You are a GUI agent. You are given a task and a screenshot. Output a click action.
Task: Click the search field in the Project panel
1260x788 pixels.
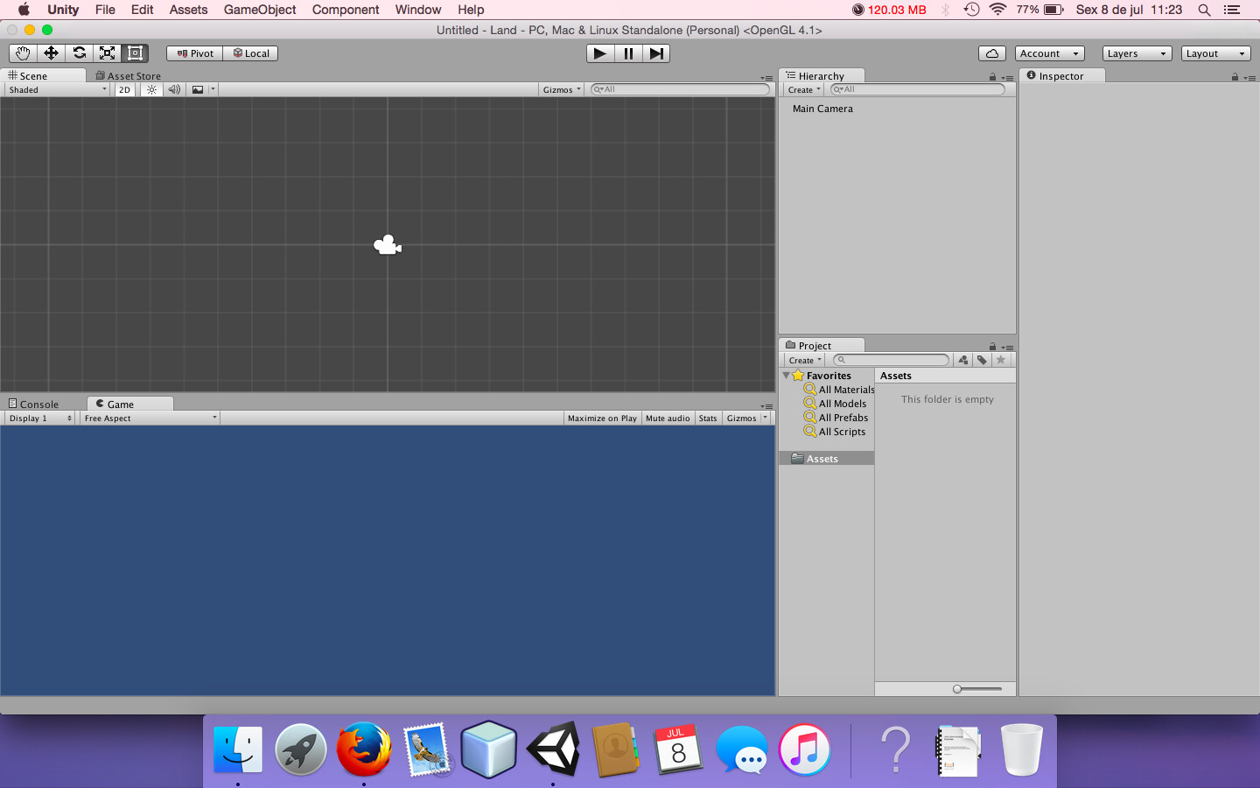[x=891, y=359]
